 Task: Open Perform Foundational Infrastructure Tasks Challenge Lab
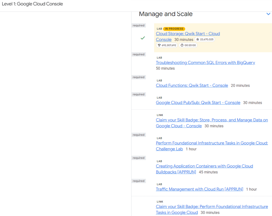(x=212, y=146)
